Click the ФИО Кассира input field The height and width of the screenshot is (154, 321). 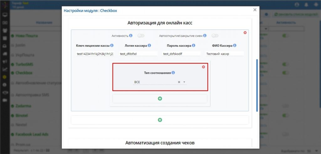pos(225,54)
